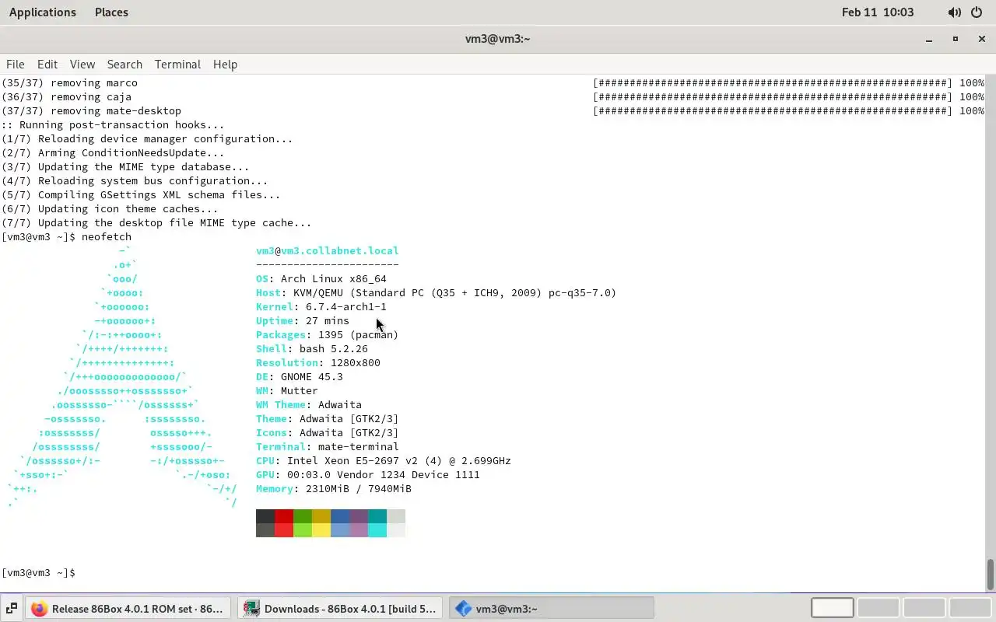This screenshot has width=996, height=622.
Task: Click the terminal vertical scrollbar handle
Action: click(991, 575)
